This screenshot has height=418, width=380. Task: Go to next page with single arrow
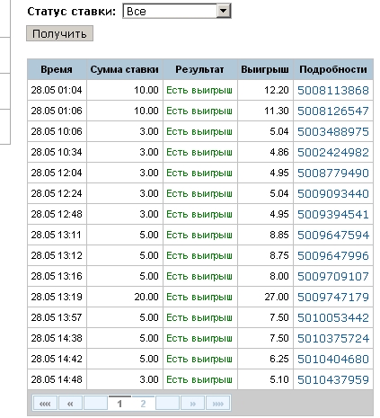tap(193, 404)
